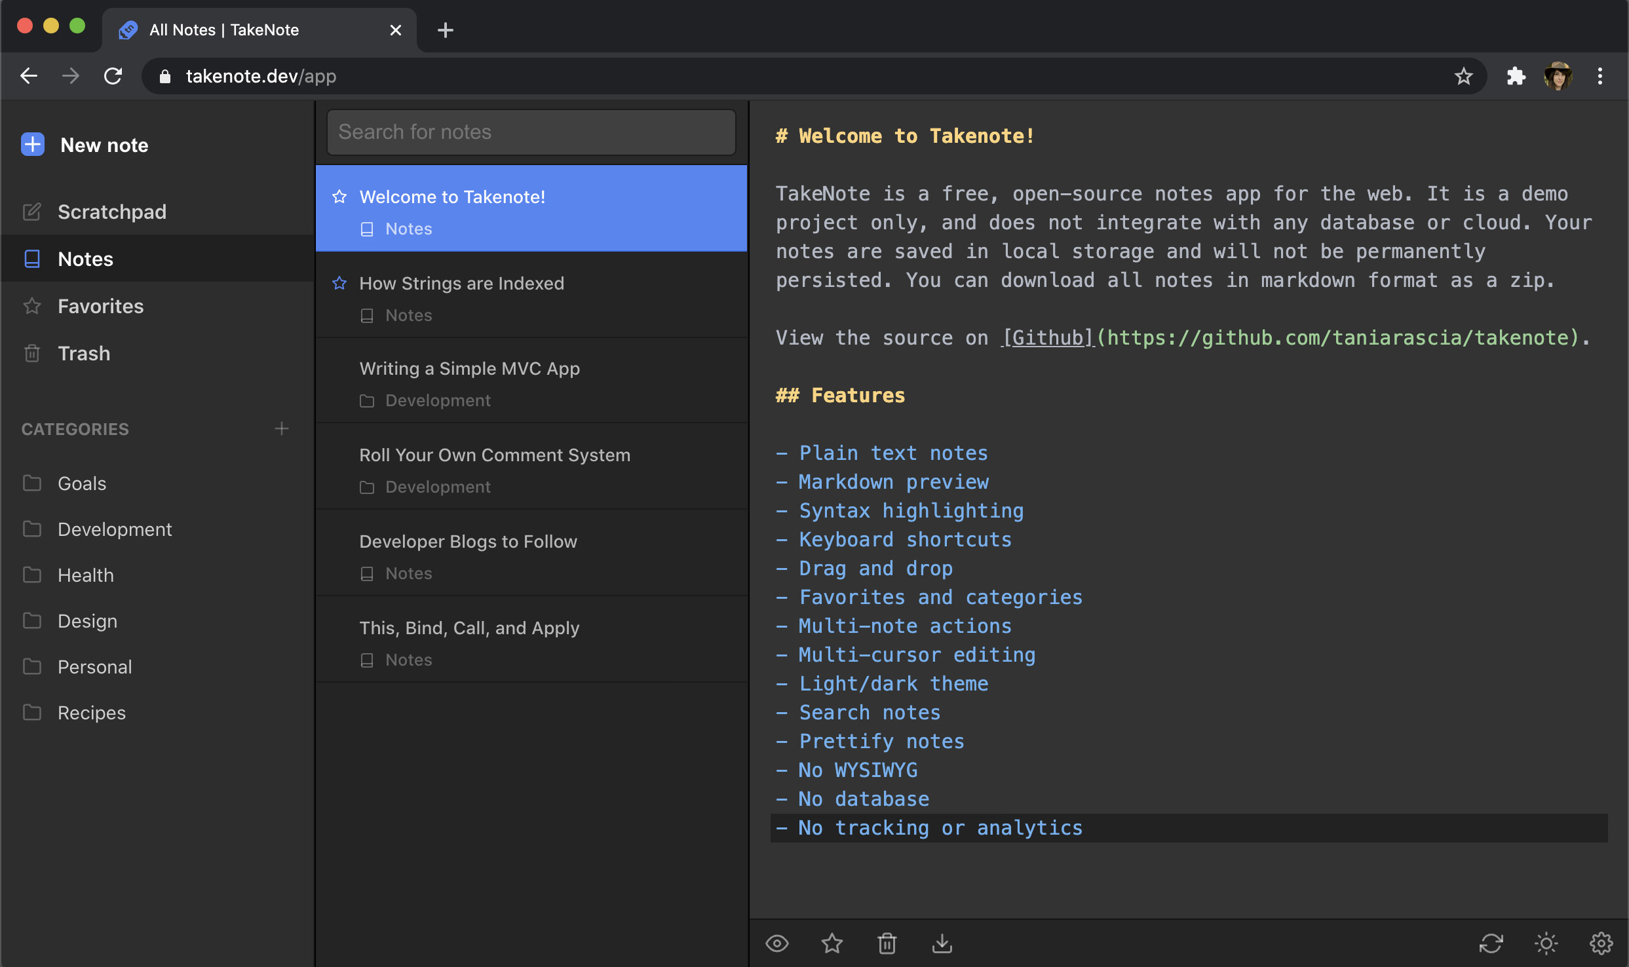Screen dimensions: 1629x967
Task: Expand the Health category folder
Action: (86, 575)
